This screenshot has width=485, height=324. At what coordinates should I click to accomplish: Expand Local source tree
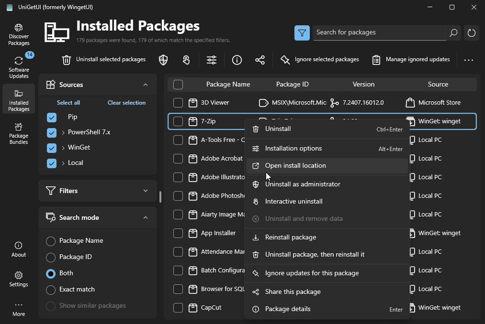pos(63,163)
